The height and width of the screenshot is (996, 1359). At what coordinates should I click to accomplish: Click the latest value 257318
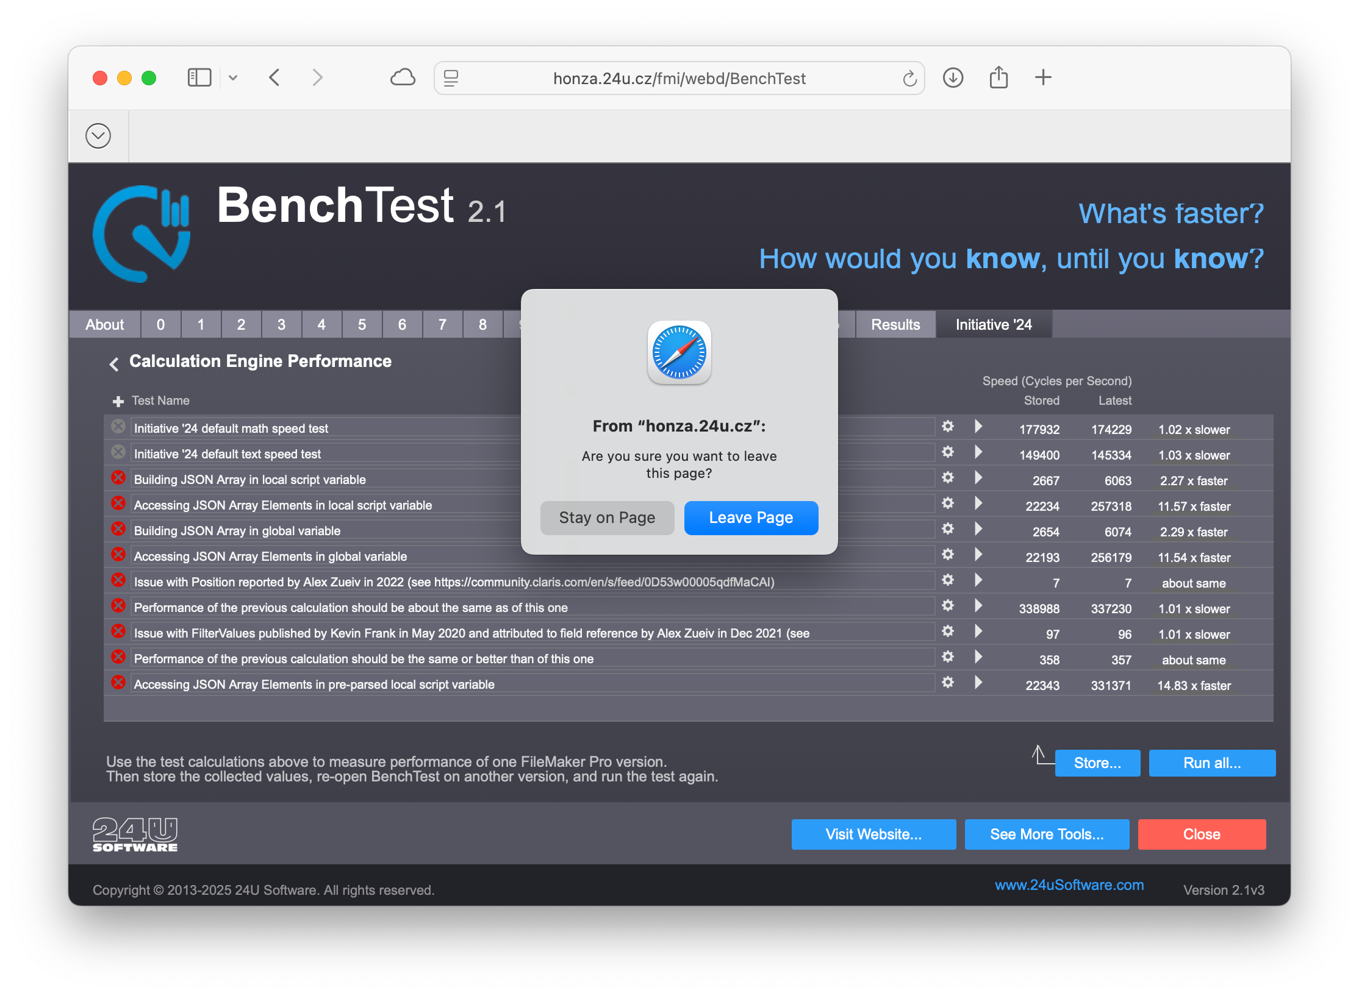coord(1111,507)
